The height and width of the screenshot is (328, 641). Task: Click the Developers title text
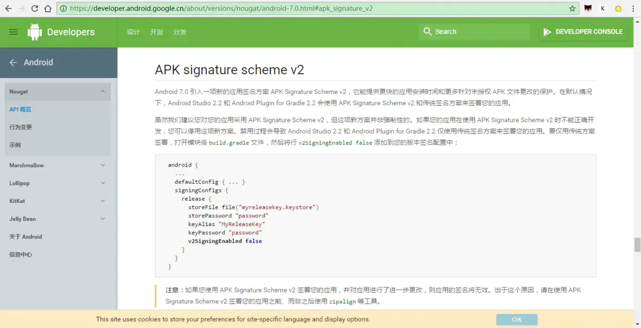(71, 32)
